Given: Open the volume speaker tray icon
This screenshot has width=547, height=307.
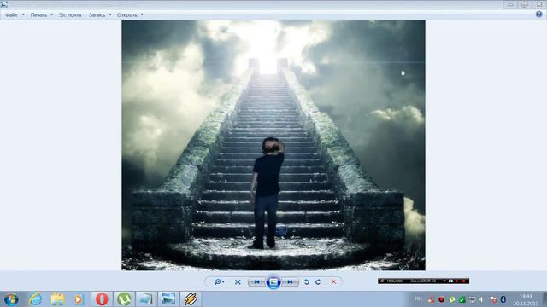Looking at the screenshot, I should [482, 299].
